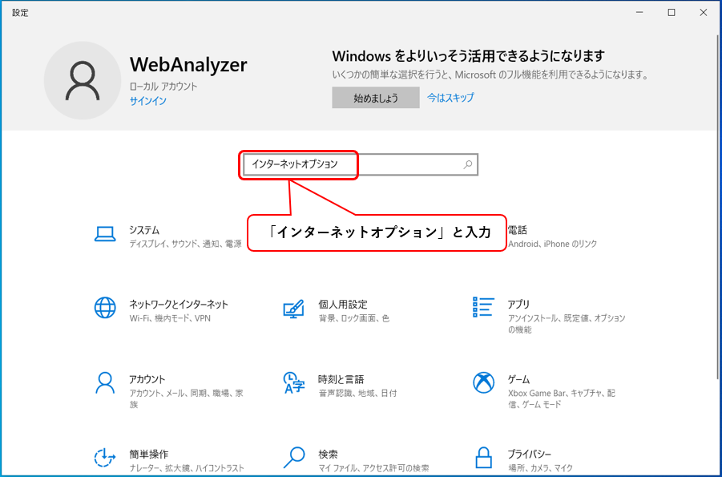Open the アプリ category title
722x477 pixels.
(x=518, y=304)
